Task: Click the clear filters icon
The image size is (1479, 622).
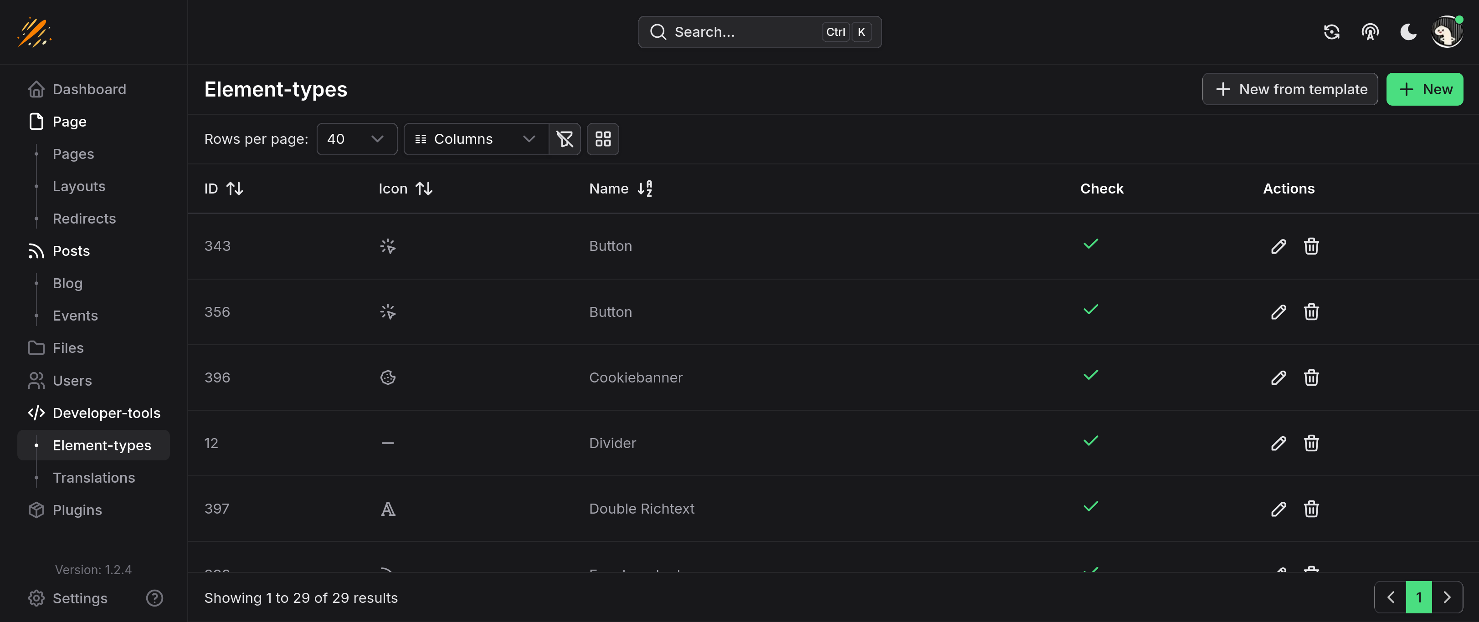Action: [565, 139]
